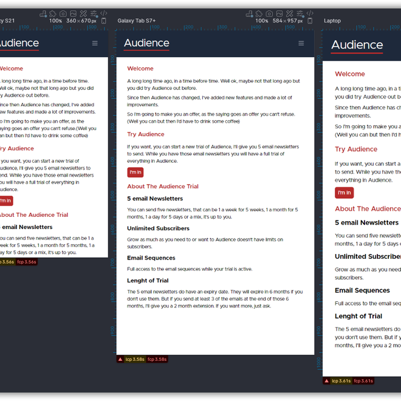The image size is (401, 401).
Task: Click the fcp 3.58s badge
Action: pyautogui.click(x=157, y=359)
